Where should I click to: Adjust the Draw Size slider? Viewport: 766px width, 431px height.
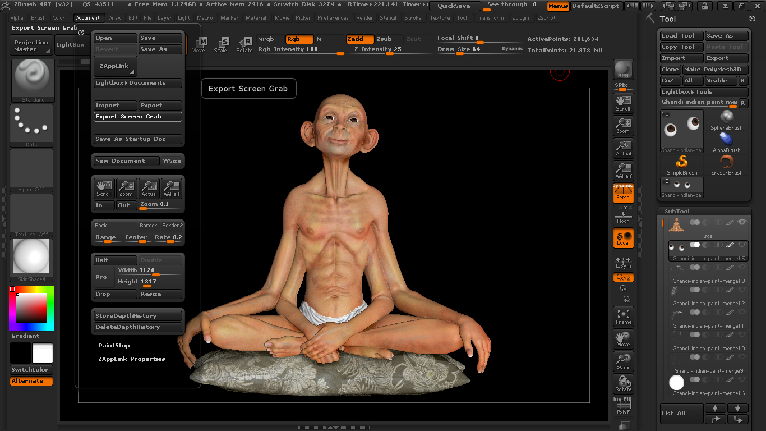pyautogui.click(x=480, y=51)
